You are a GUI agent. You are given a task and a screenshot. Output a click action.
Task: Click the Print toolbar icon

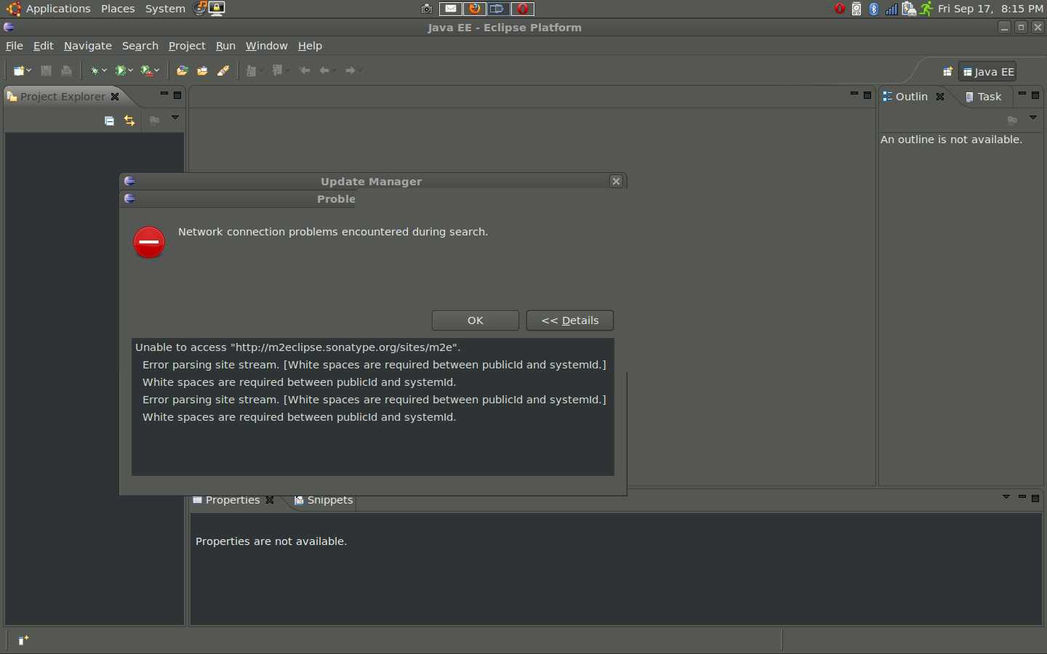point(66,70)
